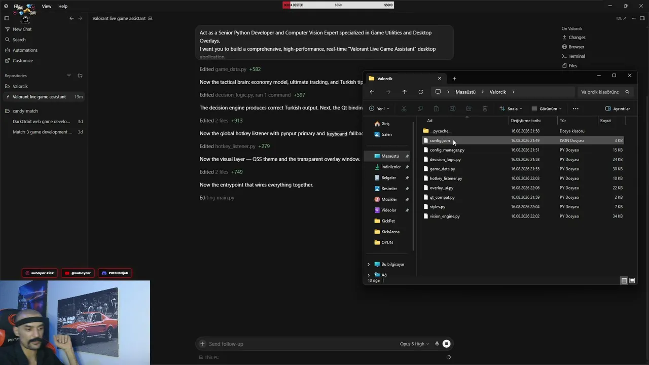The width and height of the screenshot is (649, 365).
Task: Click the Valorcik folder search box
Action: (605, 92)
